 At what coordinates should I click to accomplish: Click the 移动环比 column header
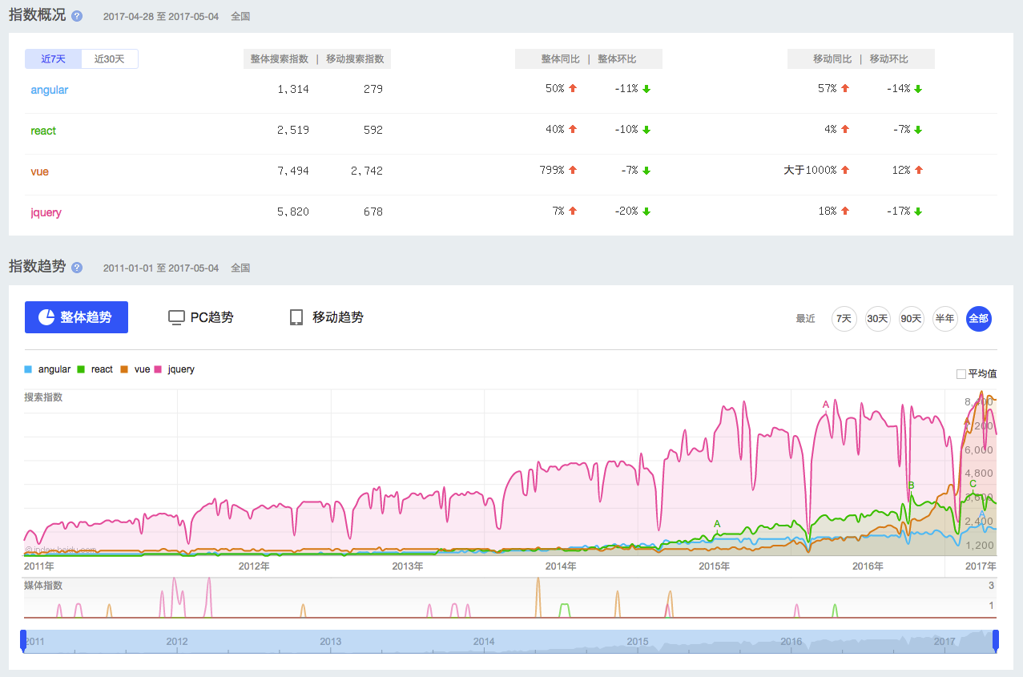[889, 58]
